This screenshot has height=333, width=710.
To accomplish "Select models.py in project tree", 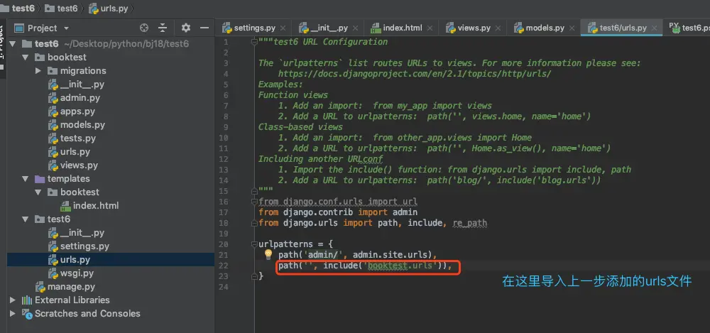I will click(x=82, y=125).
